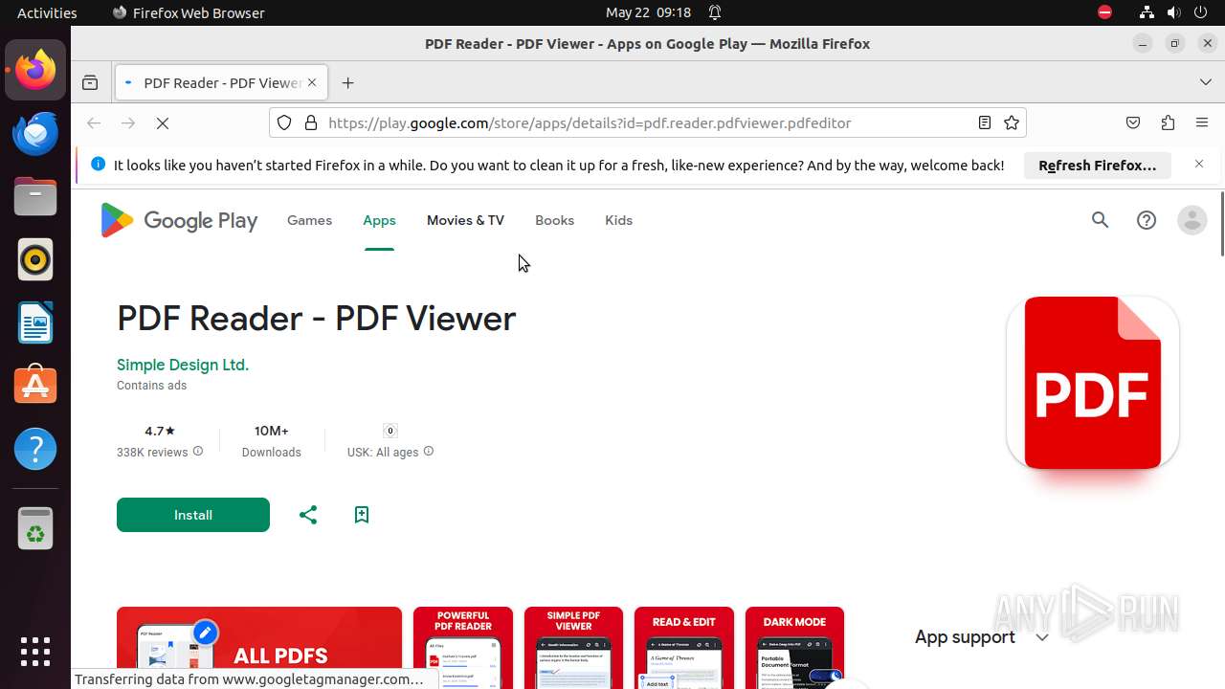Dismiss the Firefox refresh notification bar
The width and height of the screenshot is (1225, 689).
coord(1199,165)
